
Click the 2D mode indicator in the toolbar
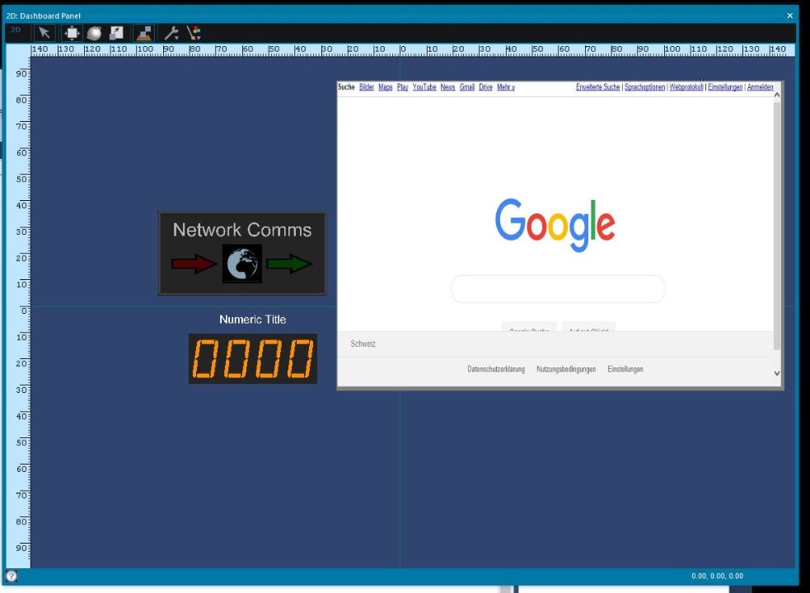[x=16, y=30]
